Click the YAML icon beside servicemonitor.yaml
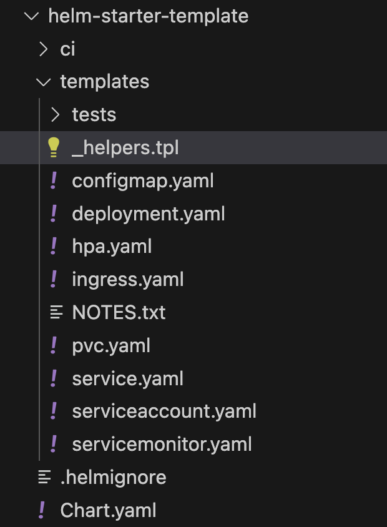The image size is (387, 527). point(54,444)
